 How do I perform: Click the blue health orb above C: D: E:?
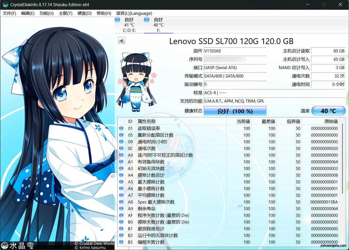point(118,20)
